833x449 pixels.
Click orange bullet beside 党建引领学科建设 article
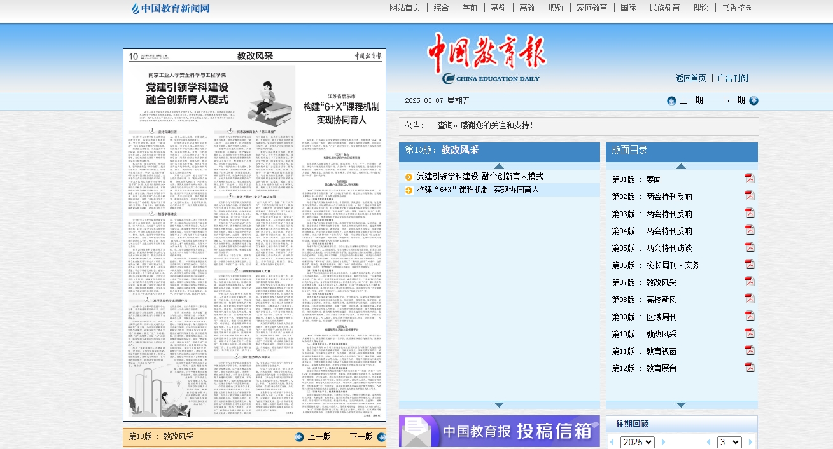[409, 177]
